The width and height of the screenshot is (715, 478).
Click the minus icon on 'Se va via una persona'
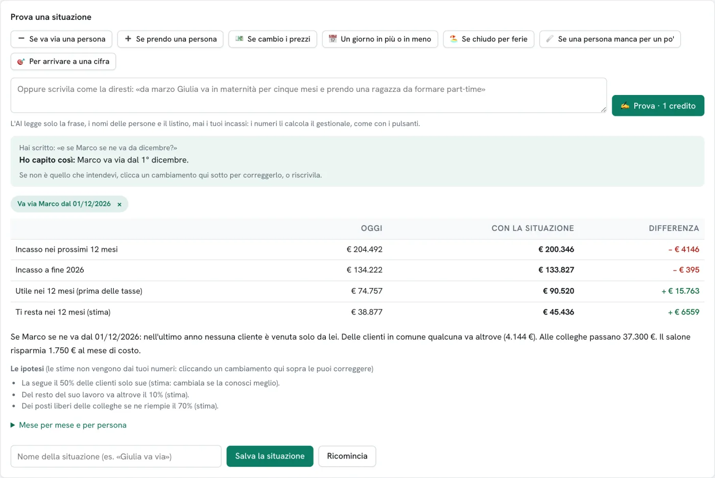[21, 39]
